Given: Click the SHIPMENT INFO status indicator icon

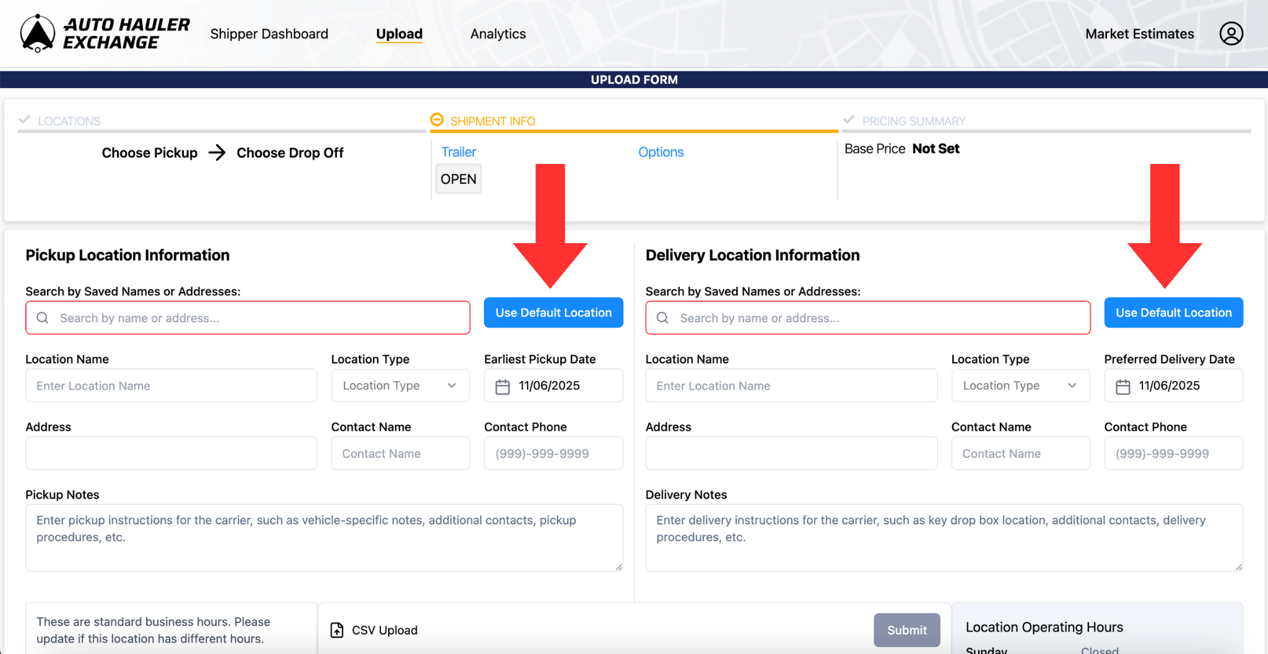Looking at the screenshot, I should pyautogui.click(x=437, y=120).
